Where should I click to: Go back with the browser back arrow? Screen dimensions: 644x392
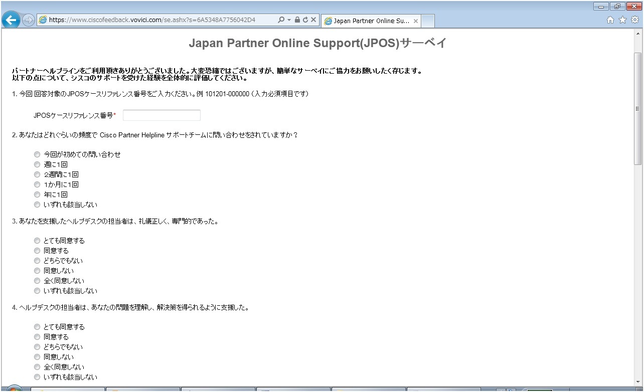click(x=11, y=20)
